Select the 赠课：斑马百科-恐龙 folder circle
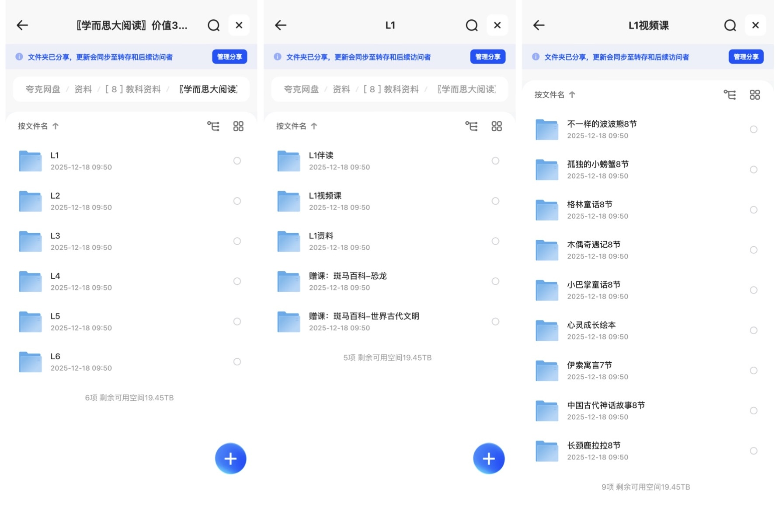Screen dimensions: 779x522 (x=495, y=281)
